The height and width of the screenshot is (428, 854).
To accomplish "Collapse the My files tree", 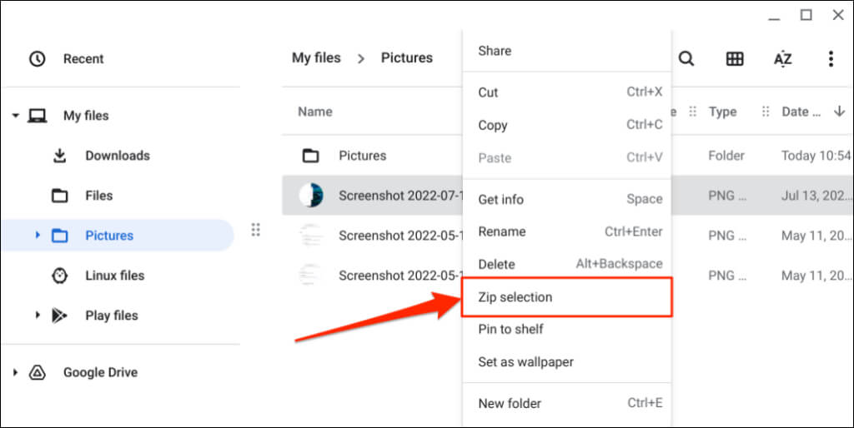I will [15, 116].
